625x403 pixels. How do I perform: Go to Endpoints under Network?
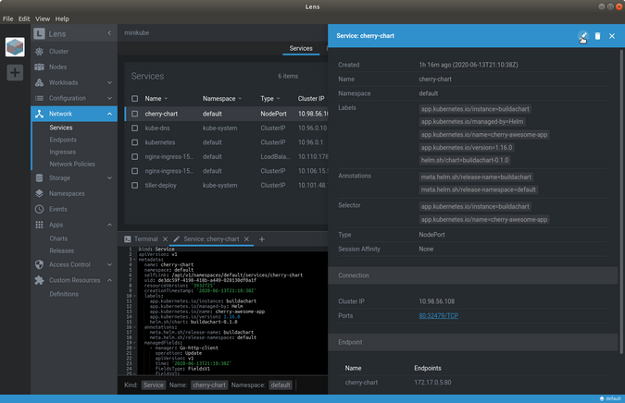(x=63, y=140)
